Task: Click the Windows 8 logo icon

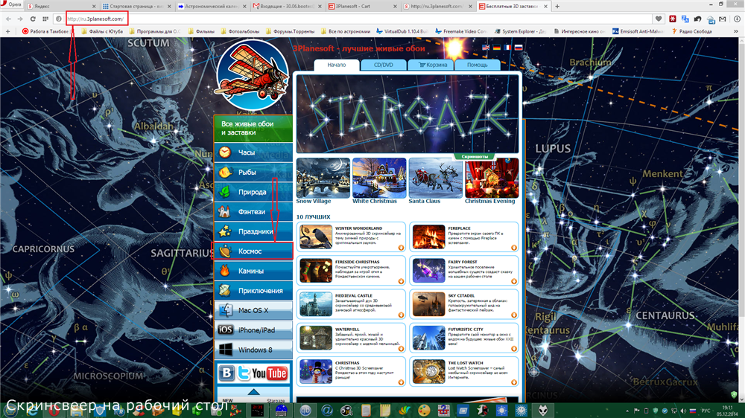Action: coord(226,350)
